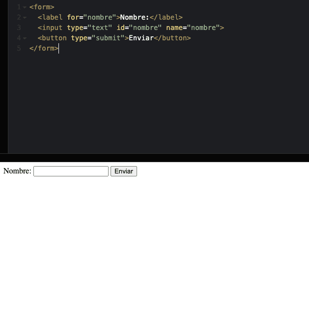Click the dark divider between editor and preview
309x312 pixels.
154,158
